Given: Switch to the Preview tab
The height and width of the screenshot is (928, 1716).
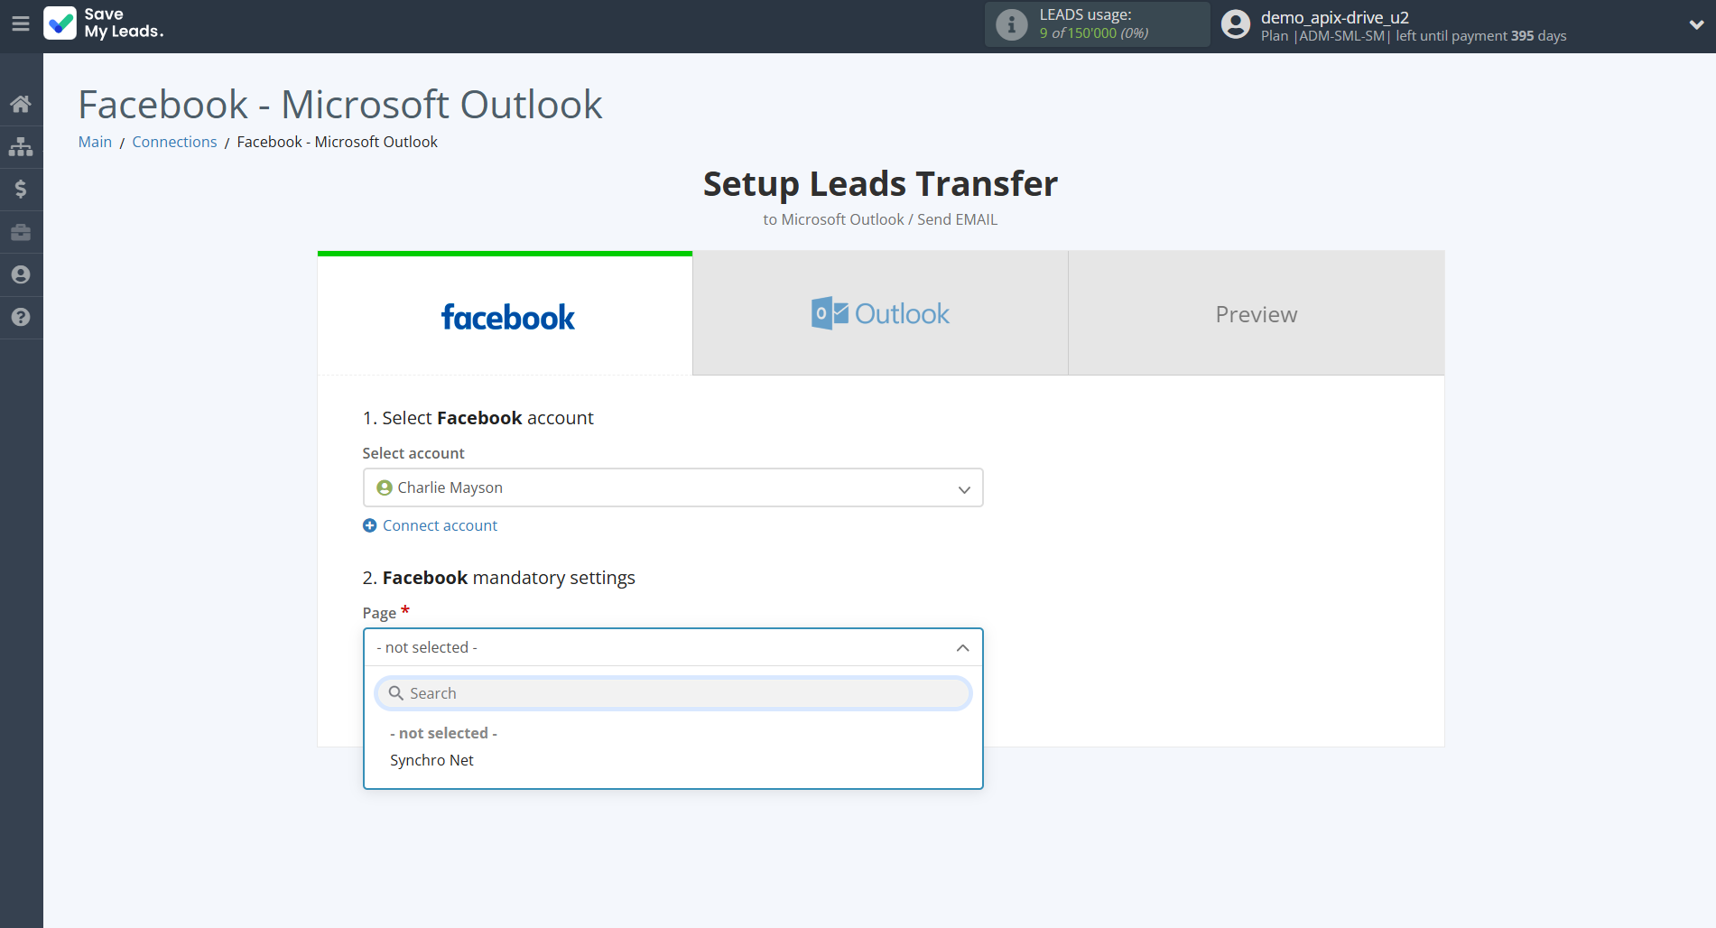Looking at the screenshot, I should pos(1256,312).
